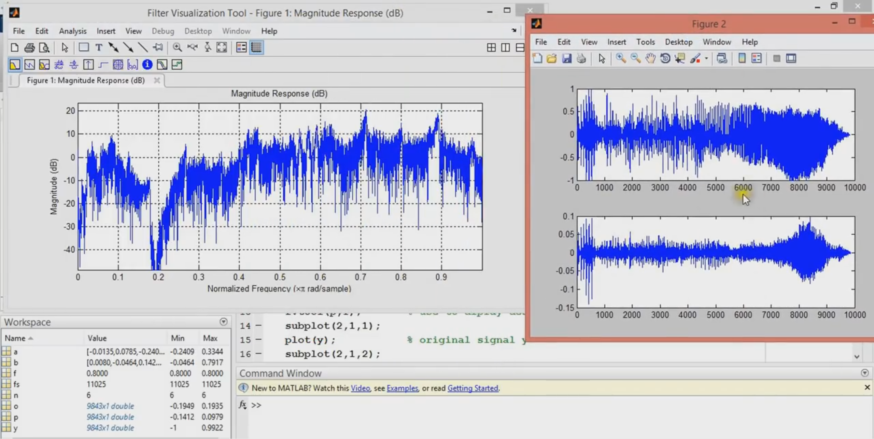Open the Workspace panel actions dropdown
The height and width of the screenshot is (439, 874).
pyautogui.click(x=224, y=322)
